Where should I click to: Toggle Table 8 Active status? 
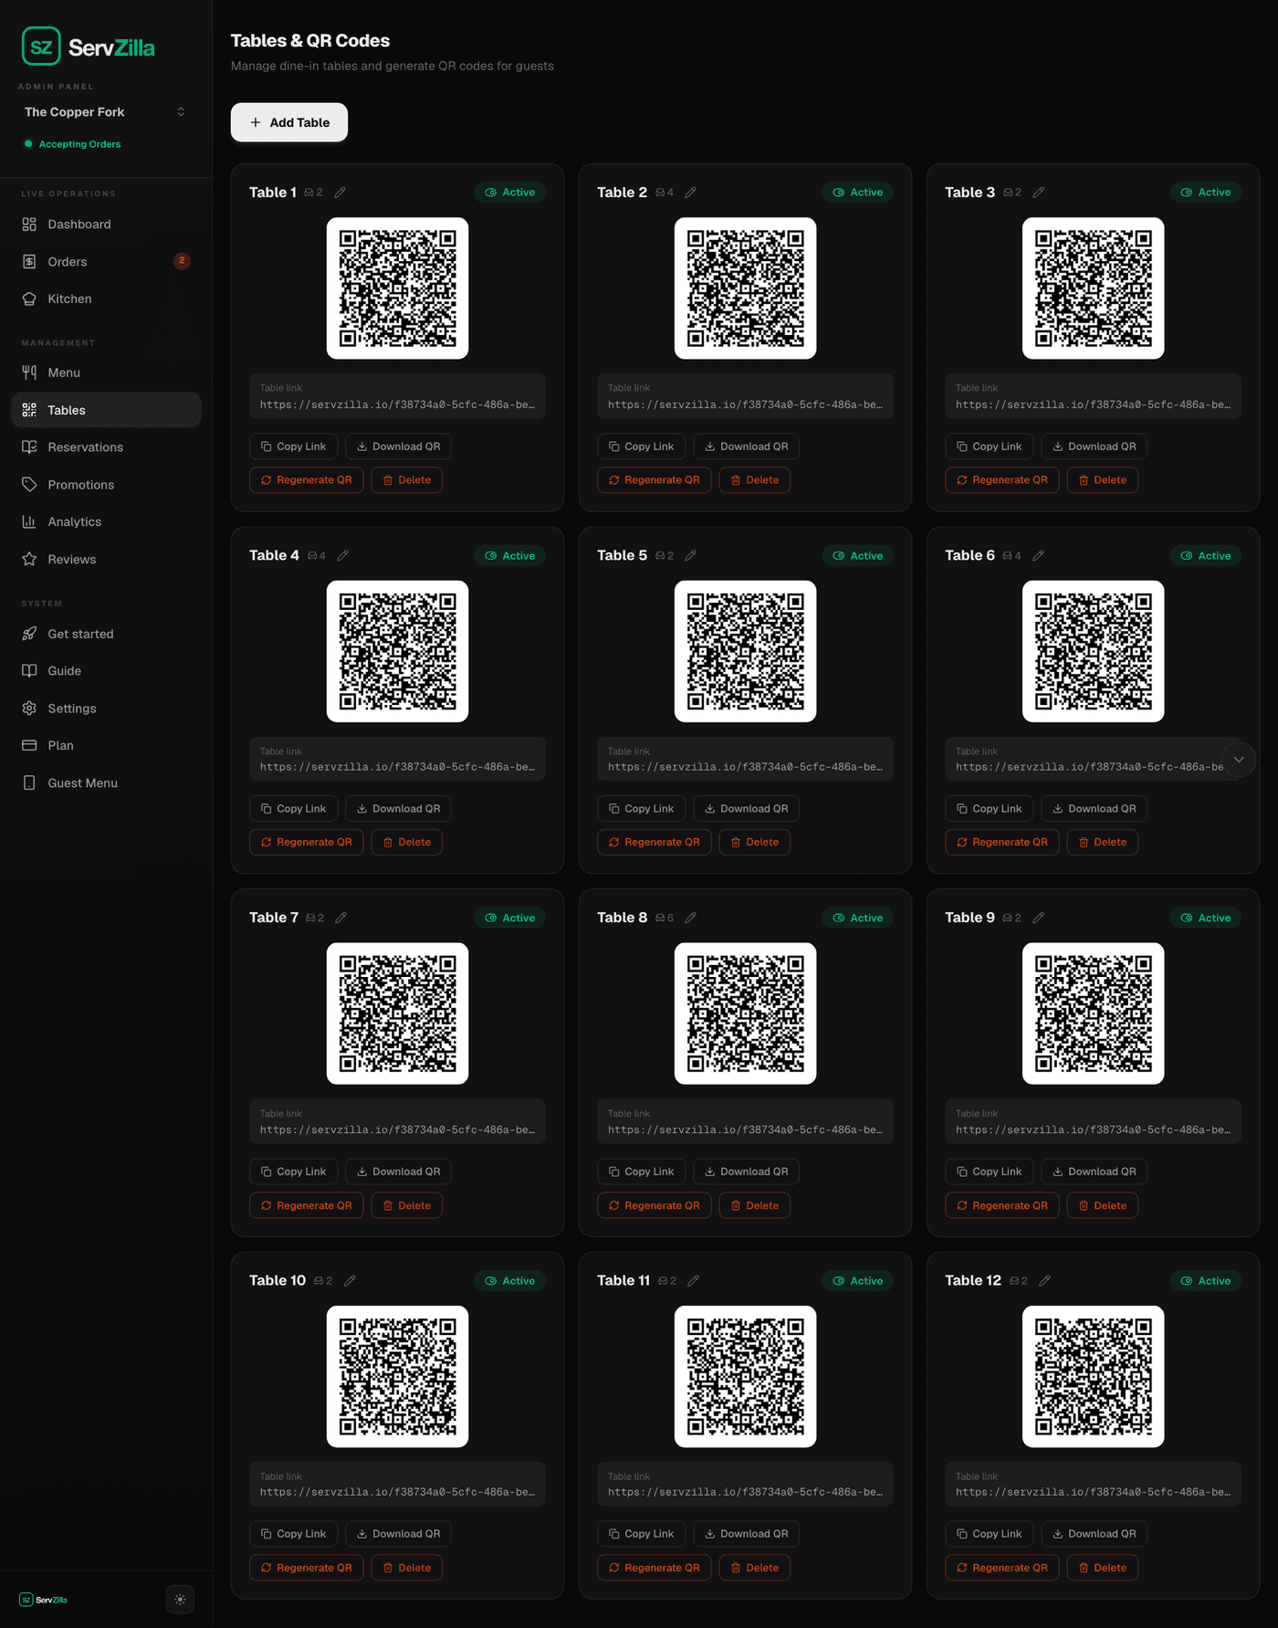pyautogui.click(x=858, y=918)
